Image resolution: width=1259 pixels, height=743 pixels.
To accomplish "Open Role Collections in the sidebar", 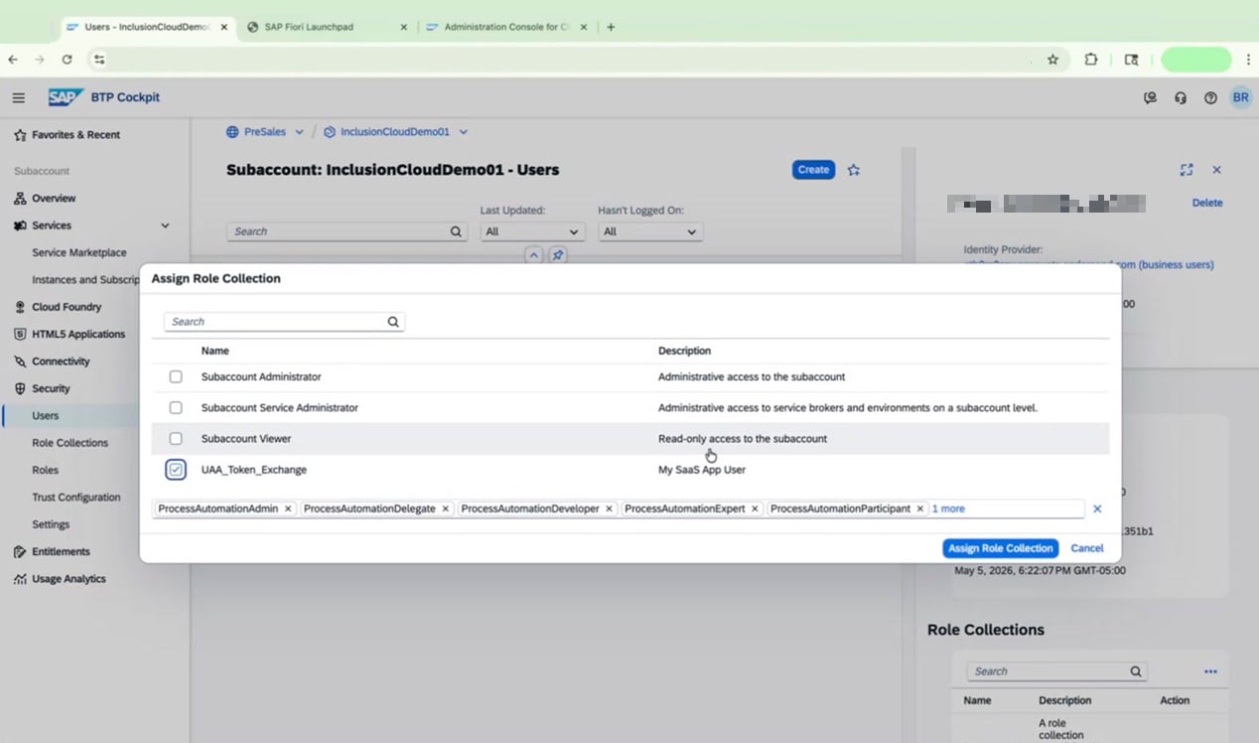I will pos(70,443).
